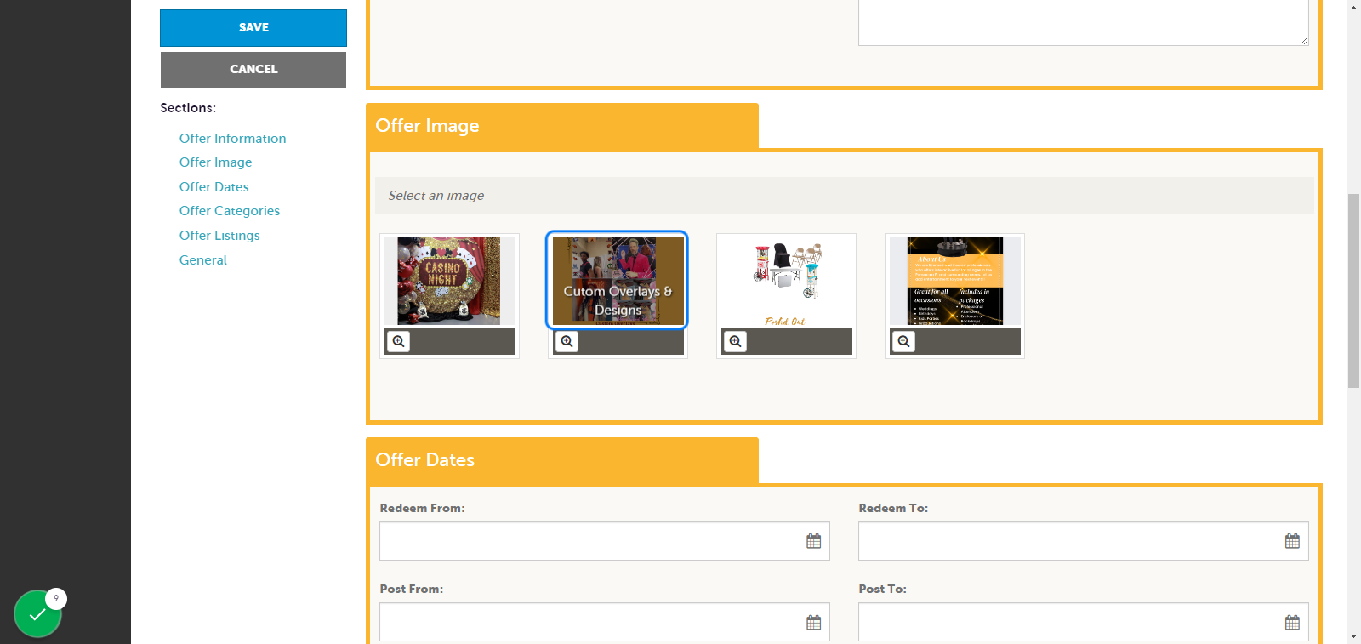Open the Redeem From calendar picker
The image size is (1361, 644).
point(813,541)
